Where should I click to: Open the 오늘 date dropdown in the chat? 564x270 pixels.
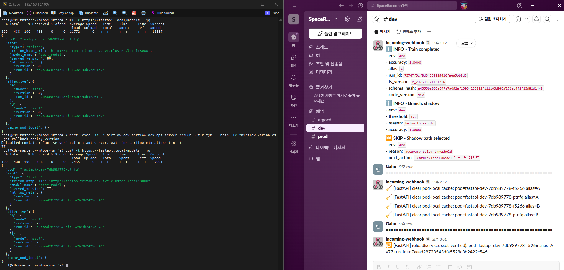tap(466, 43)
